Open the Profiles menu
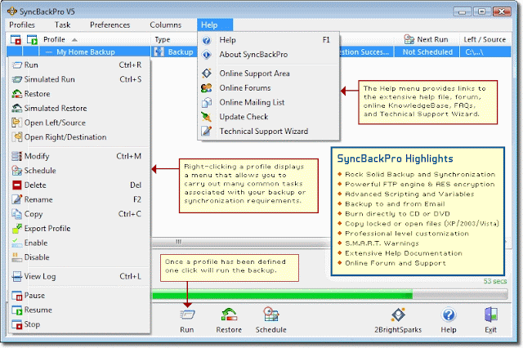The width and height of the screenshot is (523, 348). 22,25
